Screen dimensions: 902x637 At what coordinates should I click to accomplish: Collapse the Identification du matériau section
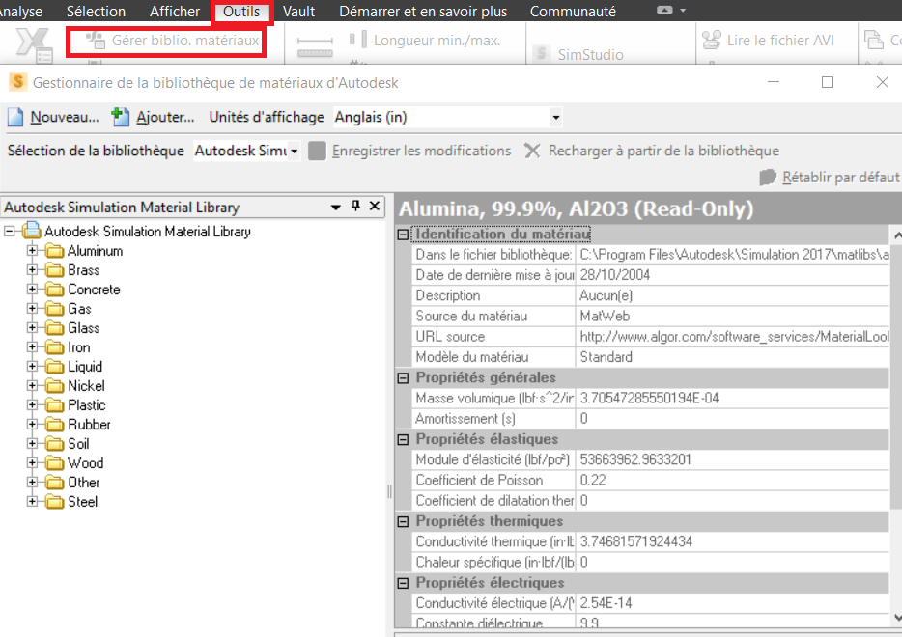click(x=404, y=235)
